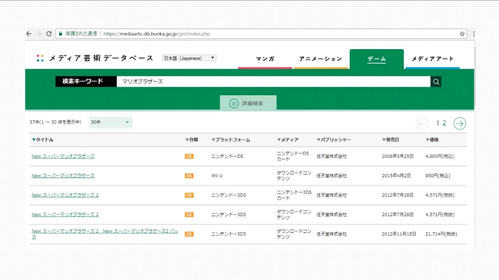
Task: Click the 2015年4月2日 release date cell
Action: pos(396,176)
